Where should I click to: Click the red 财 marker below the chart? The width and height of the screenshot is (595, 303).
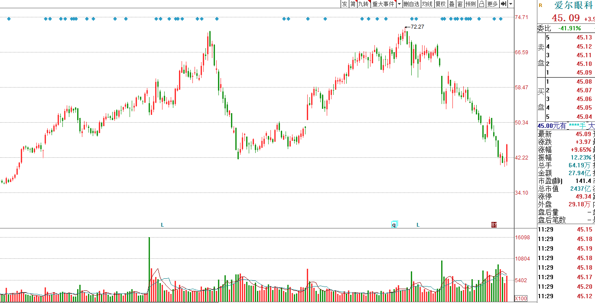pyautogui.click(x=494, y=225)
